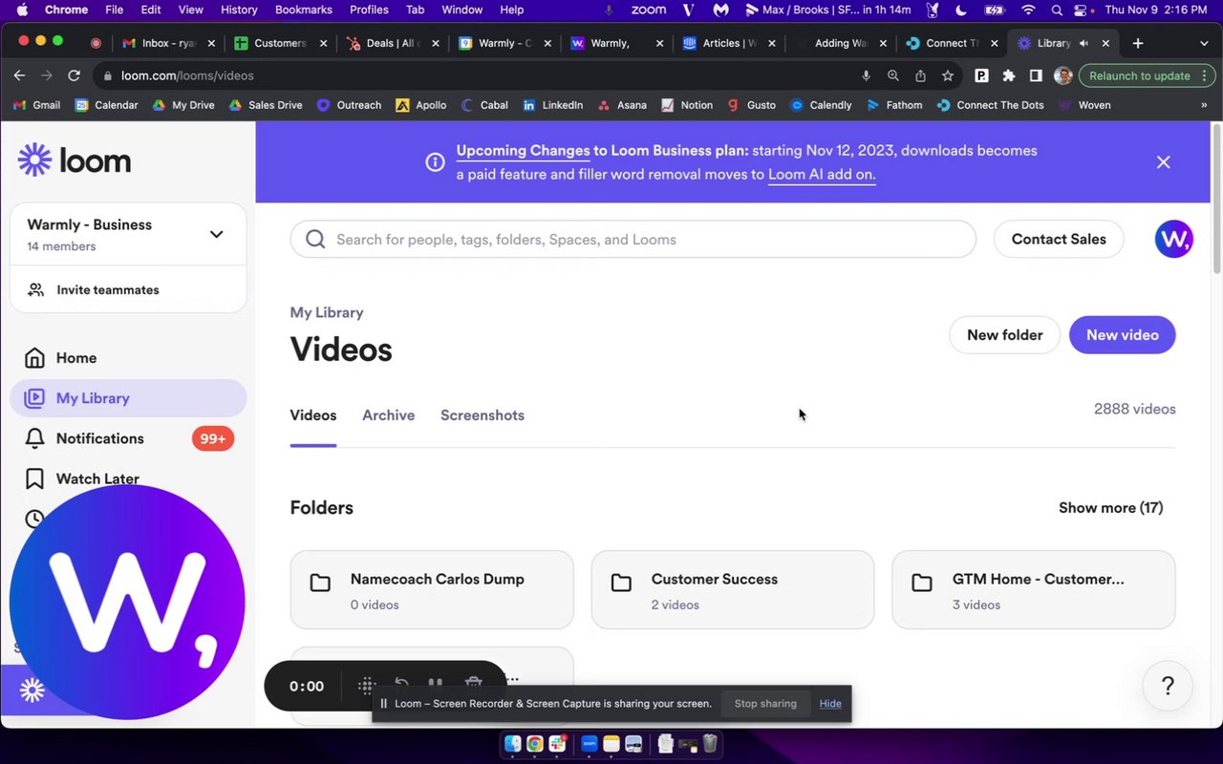Open the GTM Home - Customer folder
Viewport: 1223px width, 764px height.
[x=1034, y=590]
